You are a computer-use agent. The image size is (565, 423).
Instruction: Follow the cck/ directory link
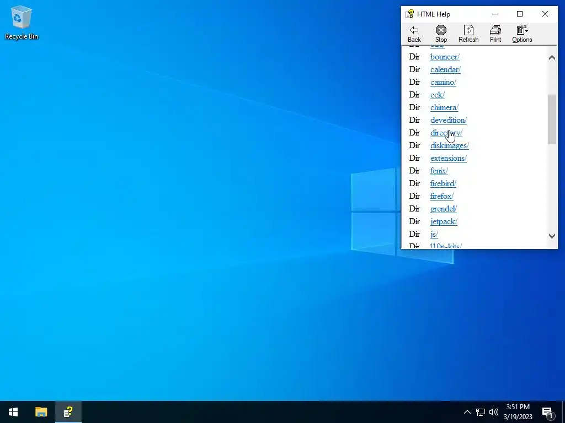pyautogui.click(x=438, y=95)
